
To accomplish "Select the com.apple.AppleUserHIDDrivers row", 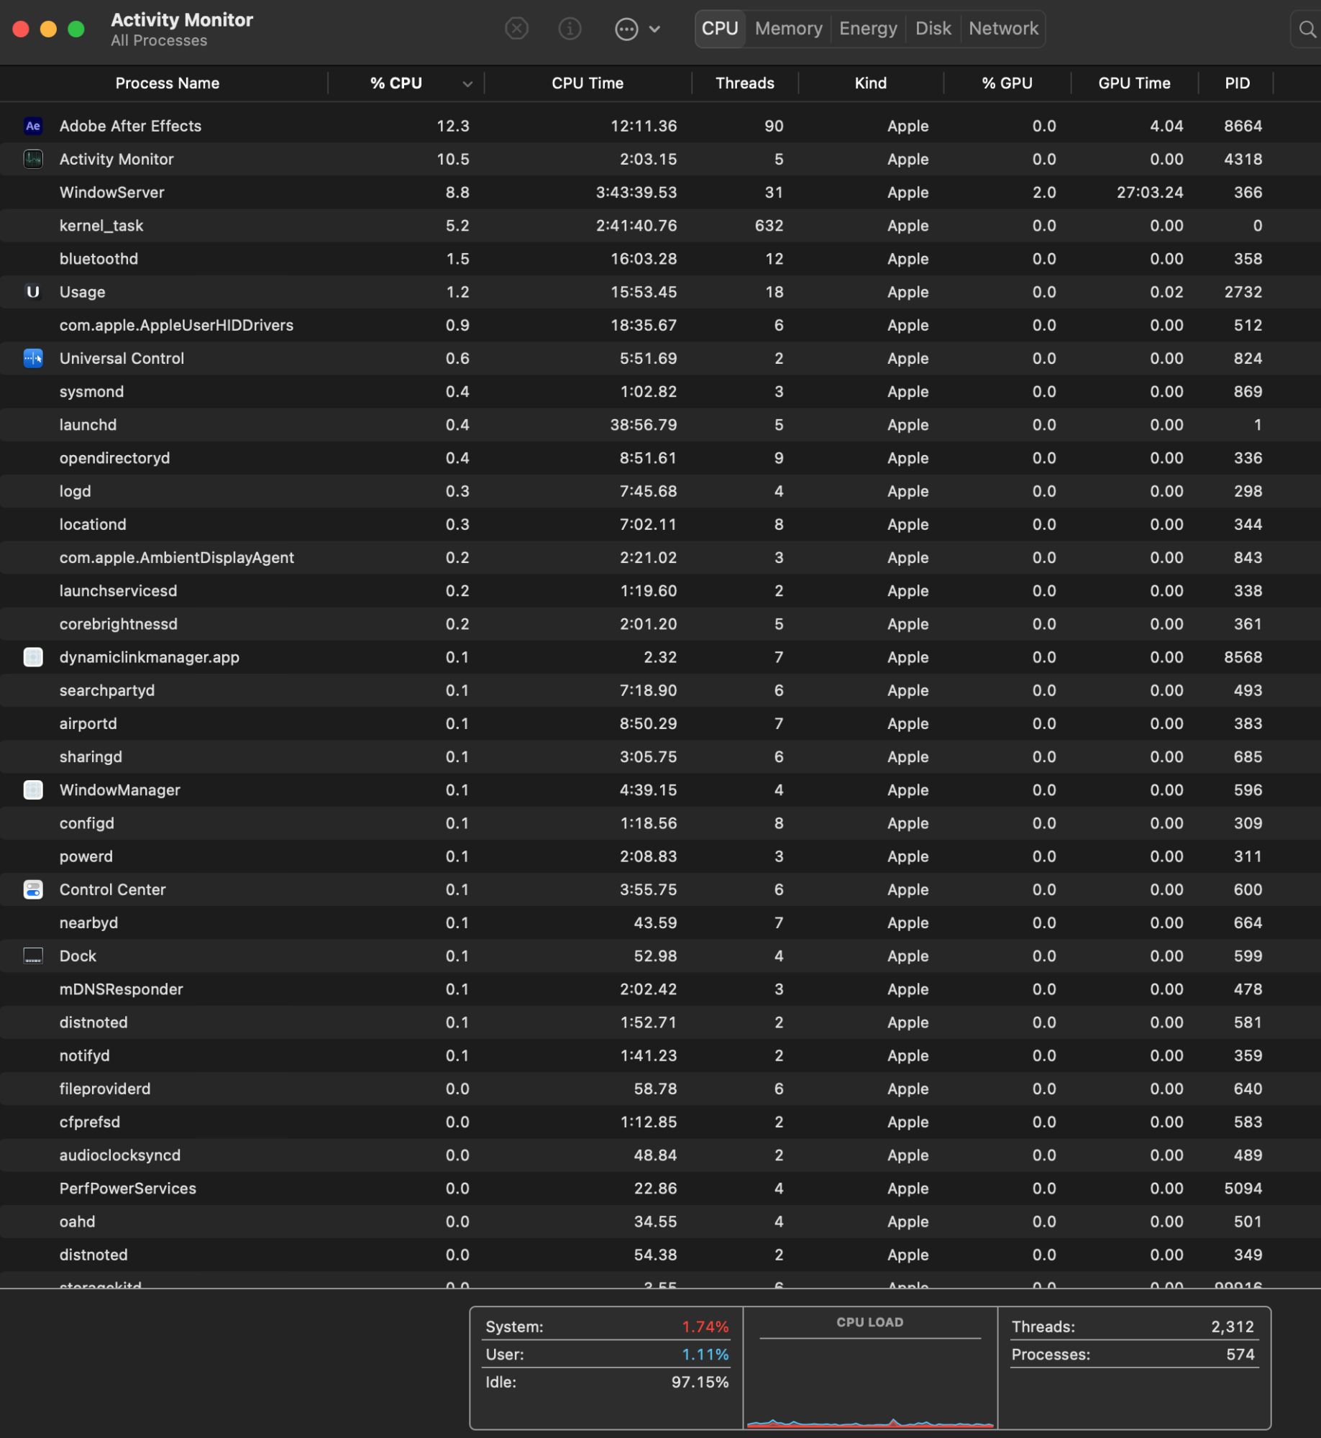I will pyautogui.click(x=660, y=325).
